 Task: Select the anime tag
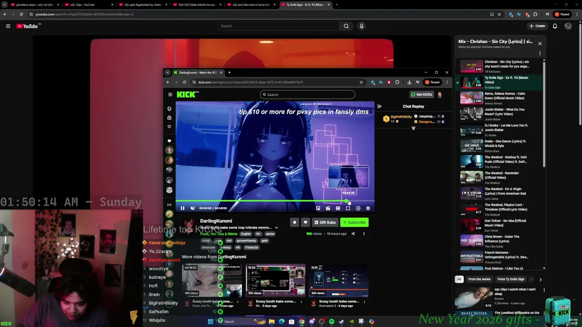(x=270, y=234)
